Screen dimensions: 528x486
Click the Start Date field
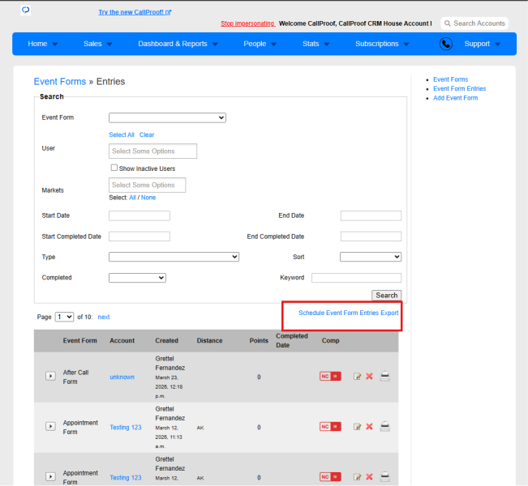tap(140, 216)
